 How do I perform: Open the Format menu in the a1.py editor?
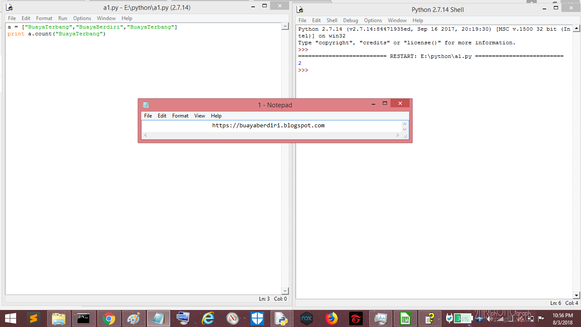(44, 18)
